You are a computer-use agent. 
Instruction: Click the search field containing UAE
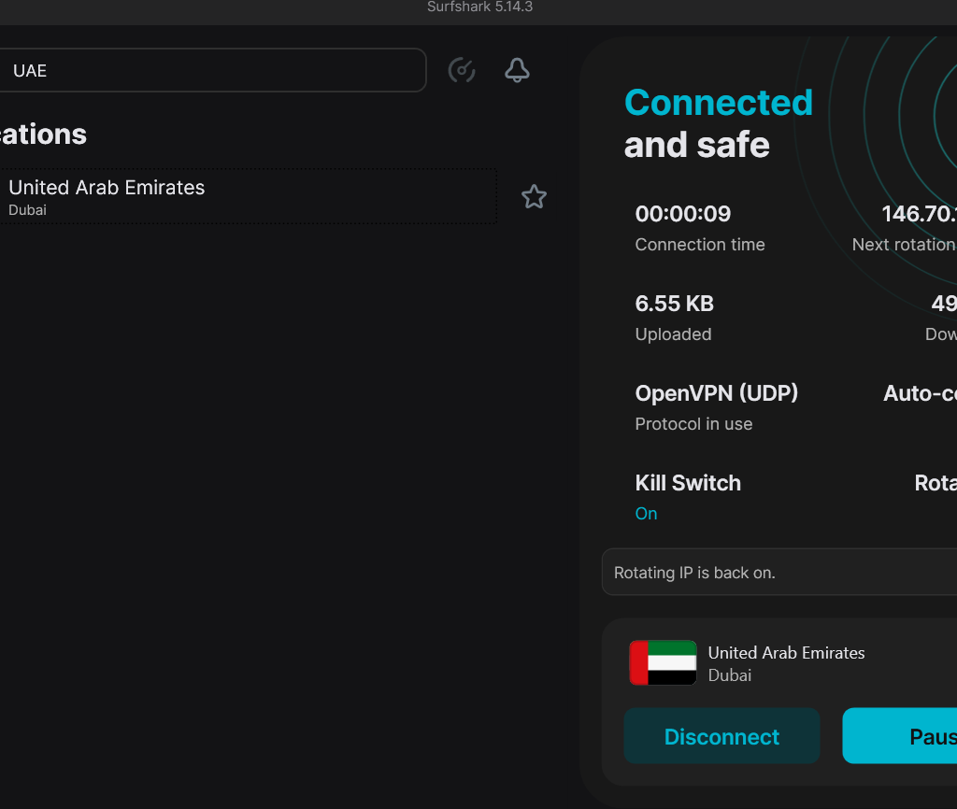pyautogui.click(x=212, y=70)
